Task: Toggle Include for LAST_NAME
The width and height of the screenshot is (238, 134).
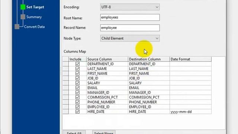Action: [77, 68]
